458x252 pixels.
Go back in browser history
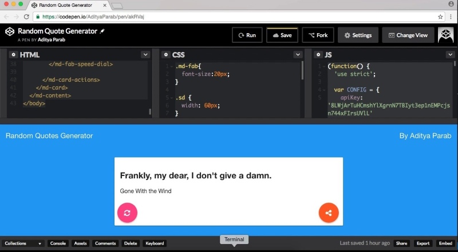point(6,17)
